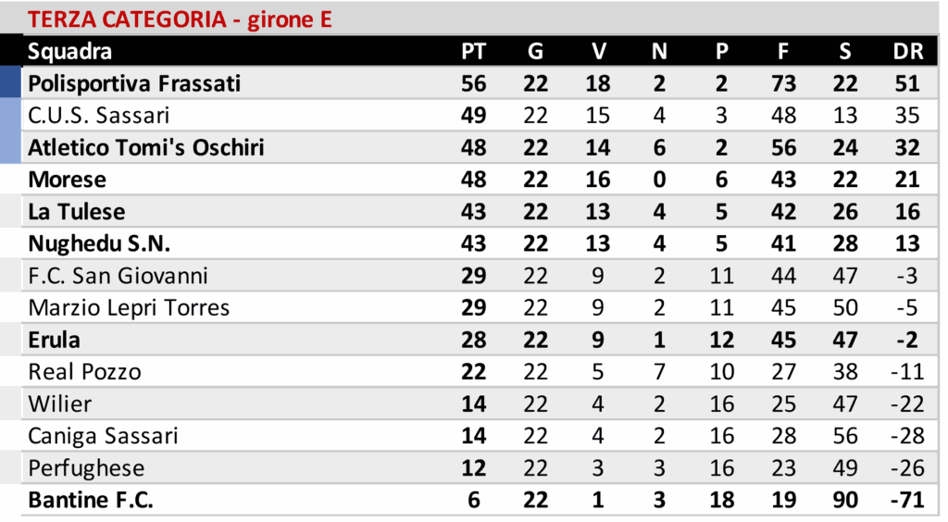Select the Morese team row name

click(68, 180)
